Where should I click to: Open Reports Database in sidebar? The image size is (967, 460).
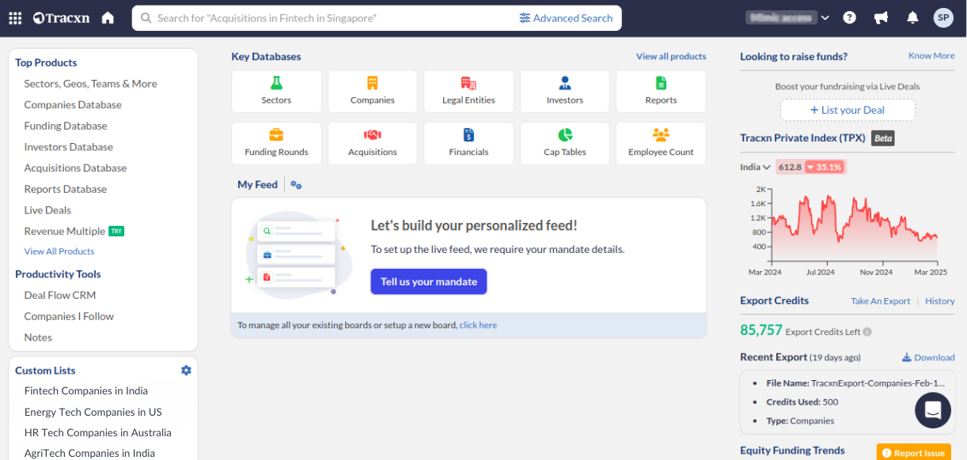(66, 189)
